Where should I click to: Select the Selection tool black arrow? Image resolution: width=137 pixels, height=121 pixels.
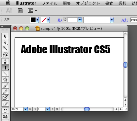[x=5, y=36]
